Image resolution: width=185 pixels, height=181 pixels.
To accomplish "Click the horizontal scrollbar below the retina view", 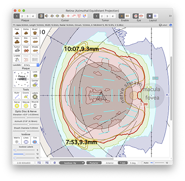I will click(82, 159).
